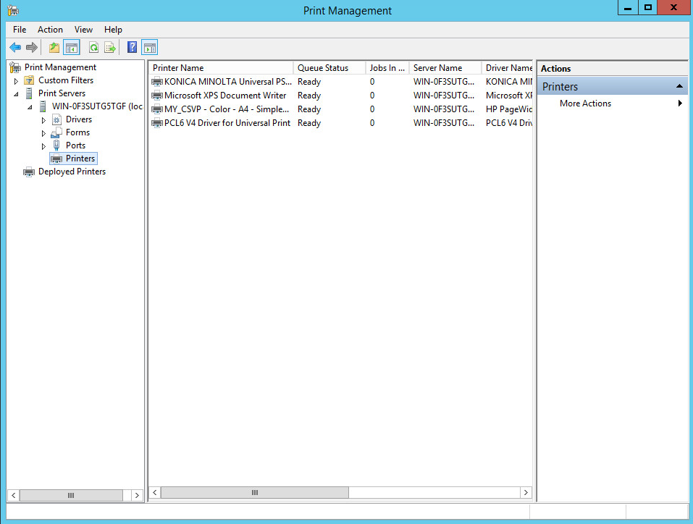Click the Print Servers server icon
693x524 pixels.
[x=29, y=93]
